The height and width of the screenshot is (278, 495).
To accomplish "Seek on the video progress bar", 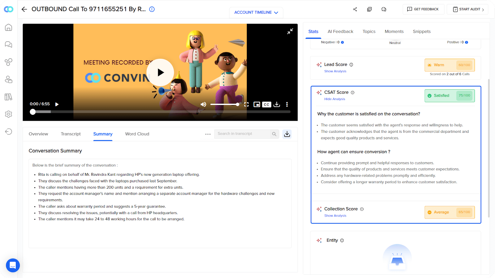I will click(x=160, y=112).
